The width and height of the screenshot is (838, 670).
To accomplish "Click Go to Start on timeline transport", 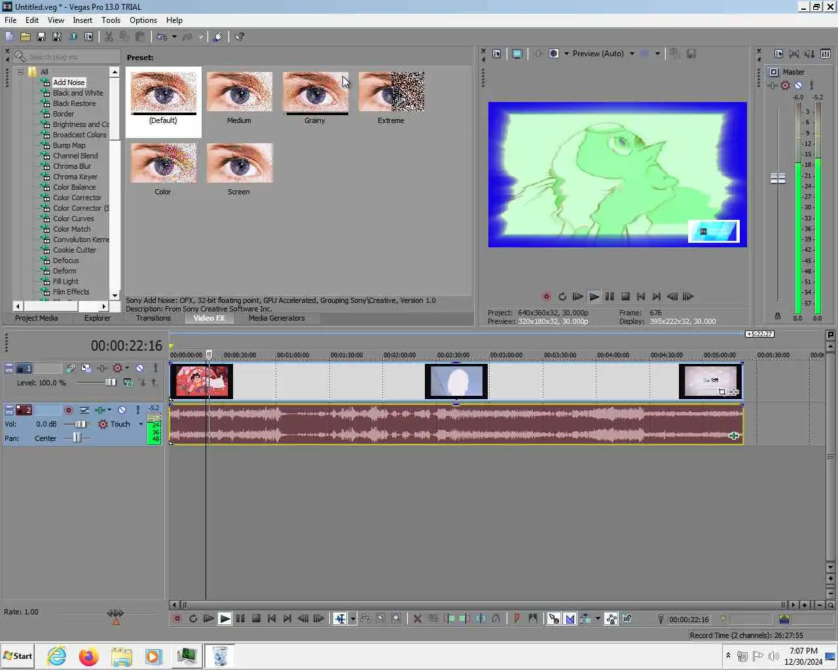I will coord(272,618).
